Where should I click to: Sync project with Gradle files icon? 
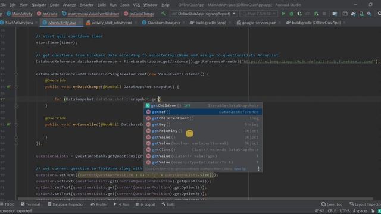(353, 14)
